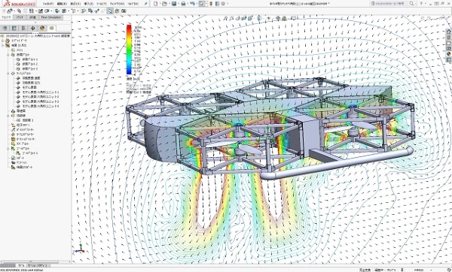The image size is (452, 272).
Task: Switch to the Flow Simulation tab
Action: (x=51, y=17)
